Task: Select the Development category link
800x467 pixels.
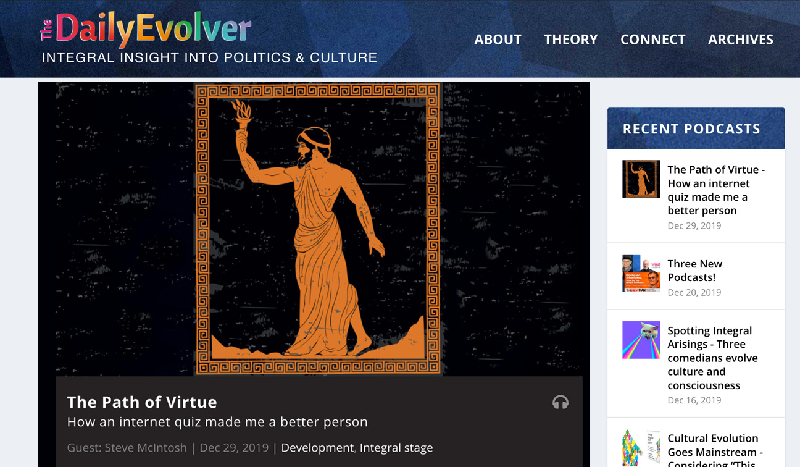Action: (317, 448)
